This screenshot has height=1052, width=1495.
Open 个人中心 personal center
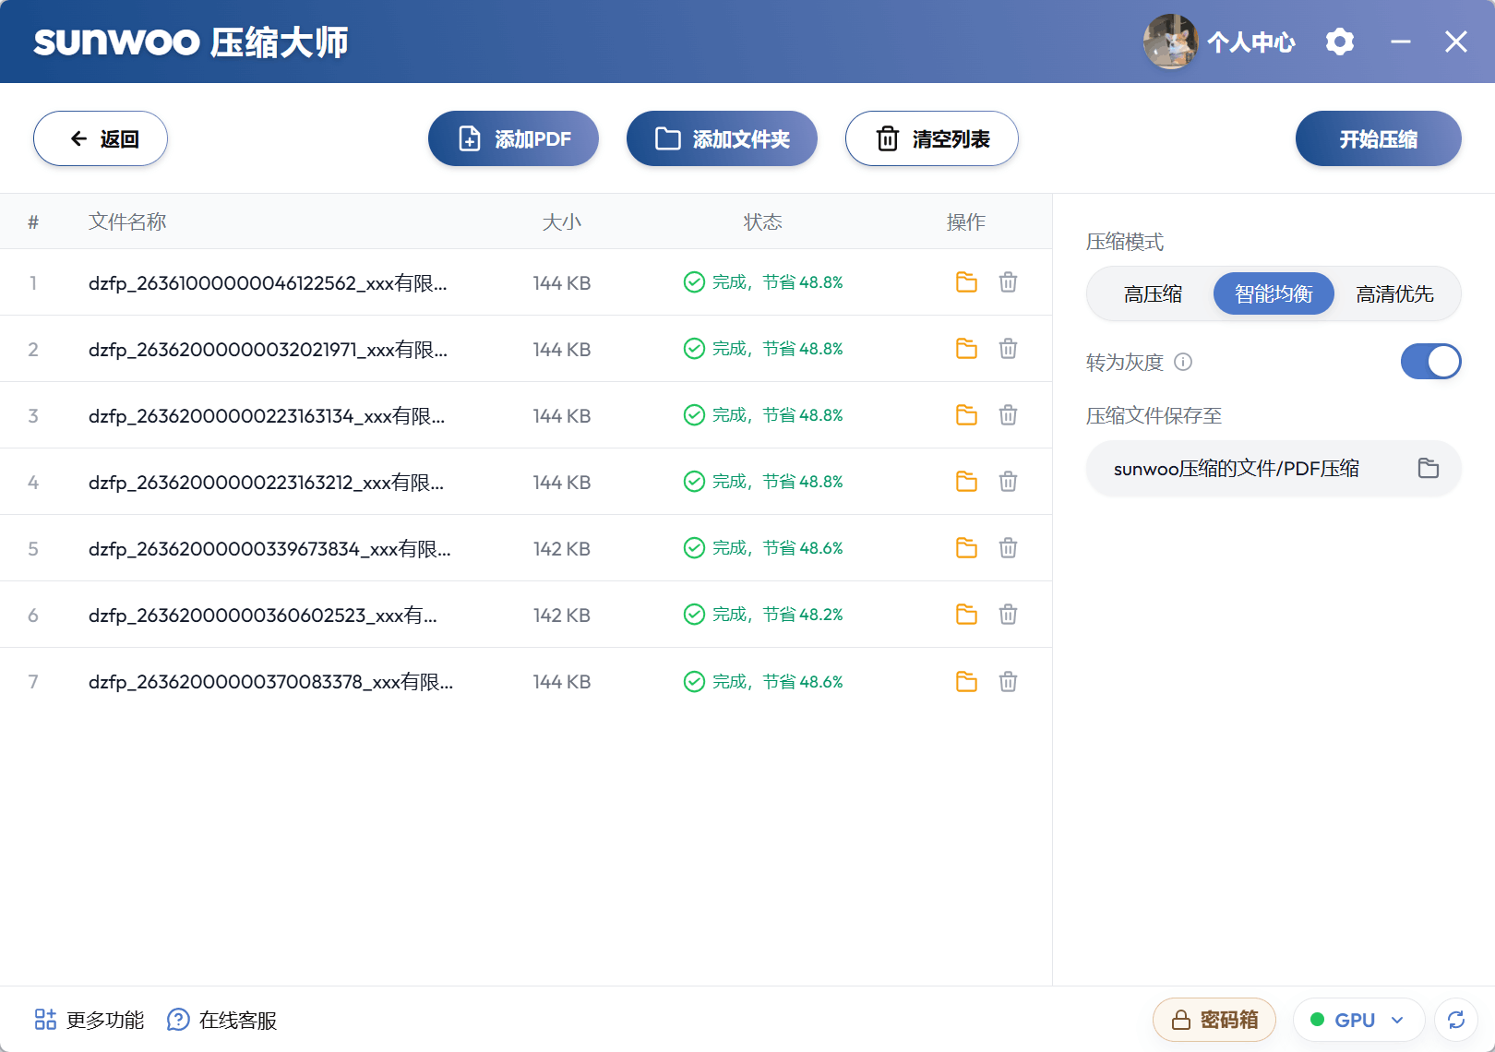point(1251,42)
